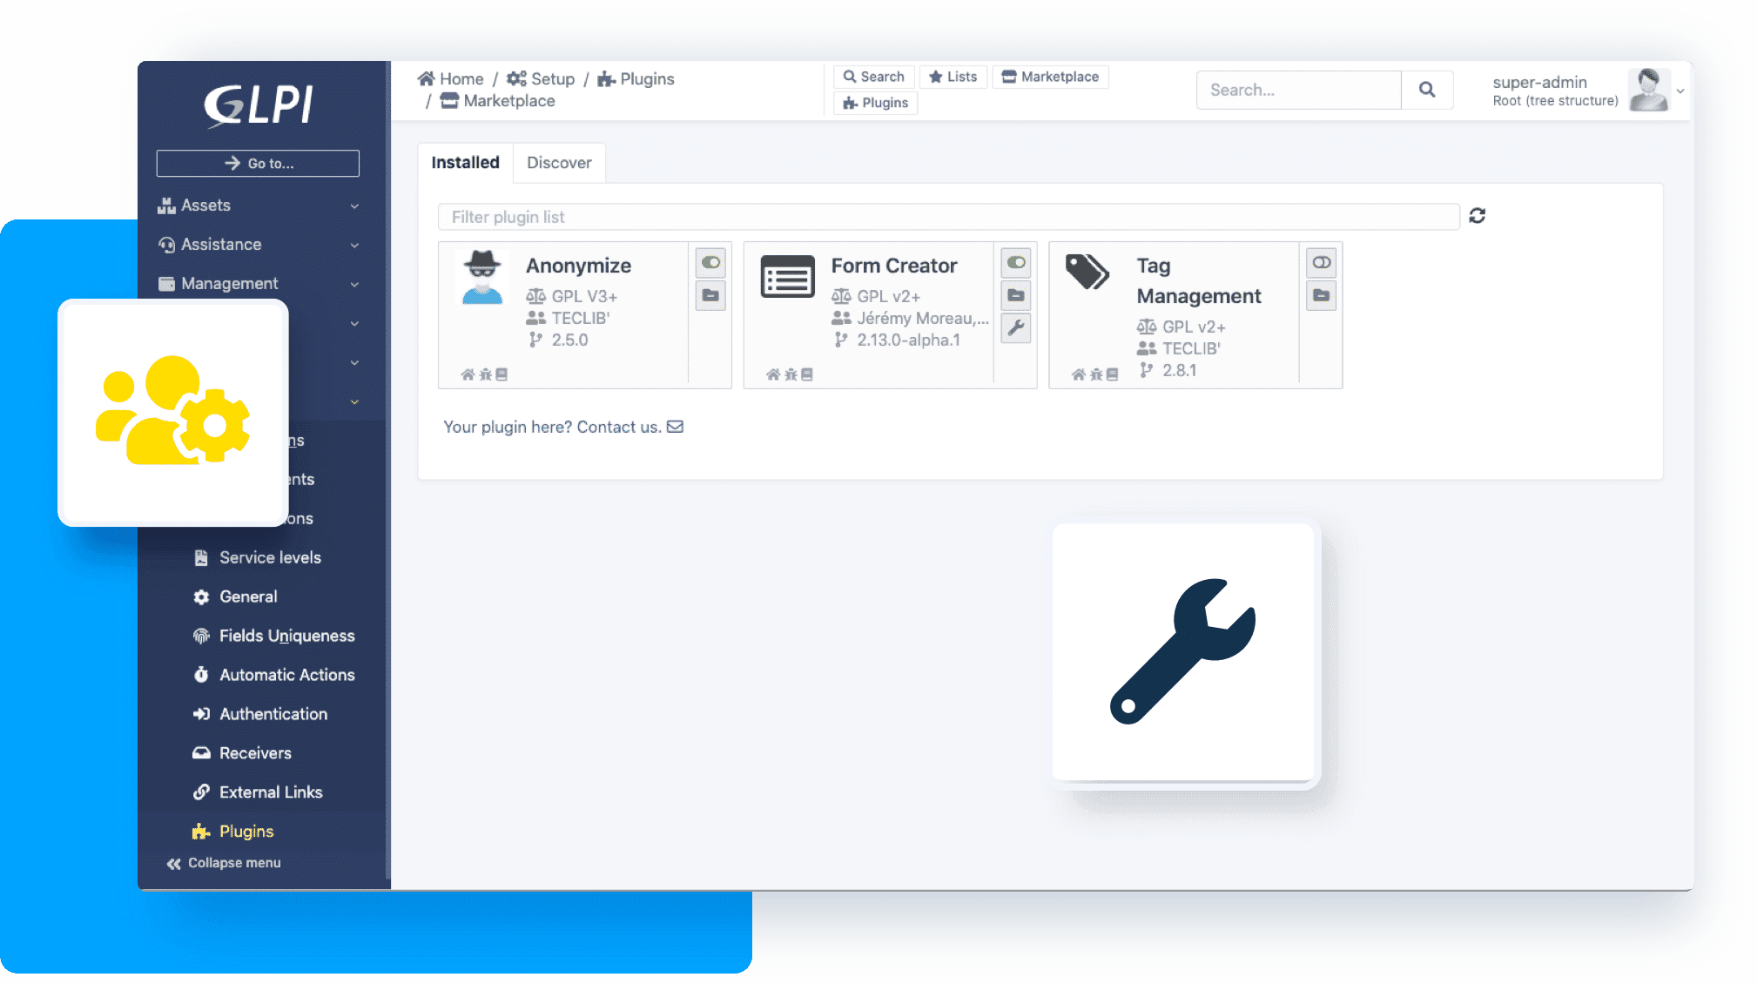The width and height of the screenshot is (1757, 984).
Task: Open the General setup page
Action: tap(248, 596)
